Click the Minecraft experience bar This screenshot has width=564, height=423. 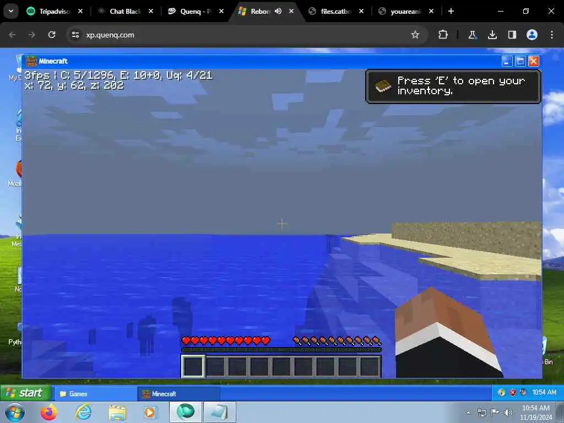tap(281, 350)
